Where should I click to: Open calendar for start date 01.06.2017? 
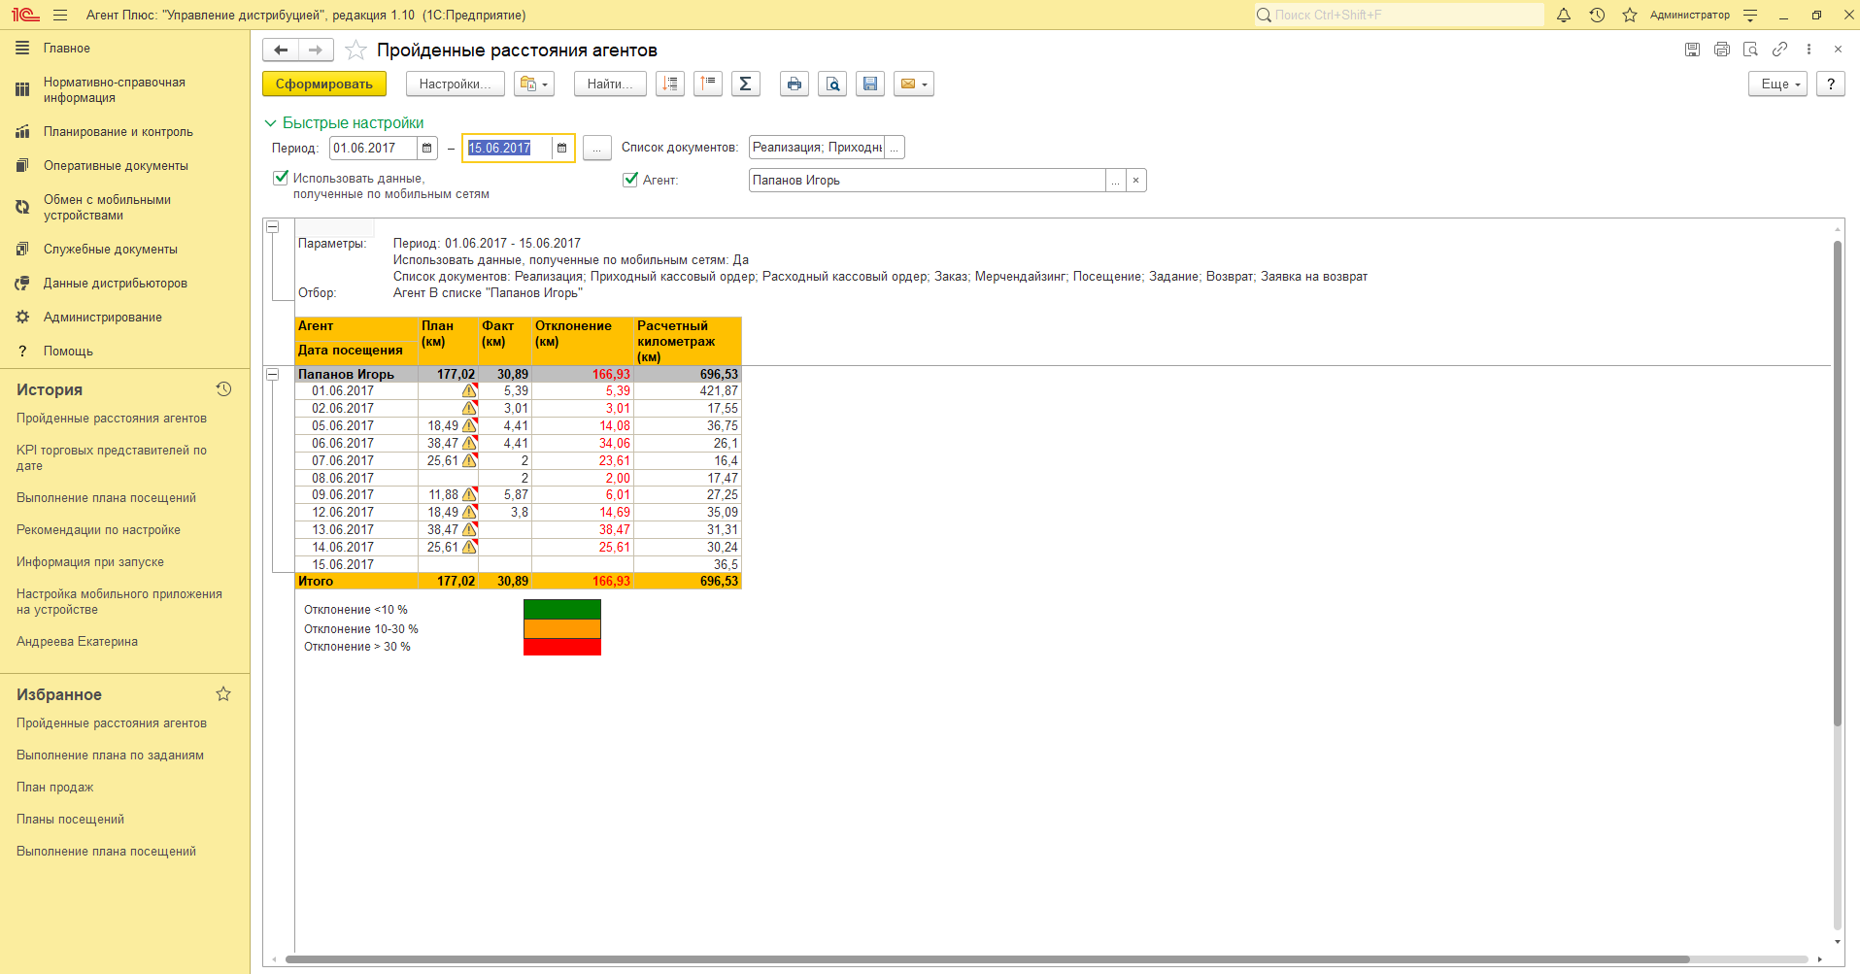[426, 148]
